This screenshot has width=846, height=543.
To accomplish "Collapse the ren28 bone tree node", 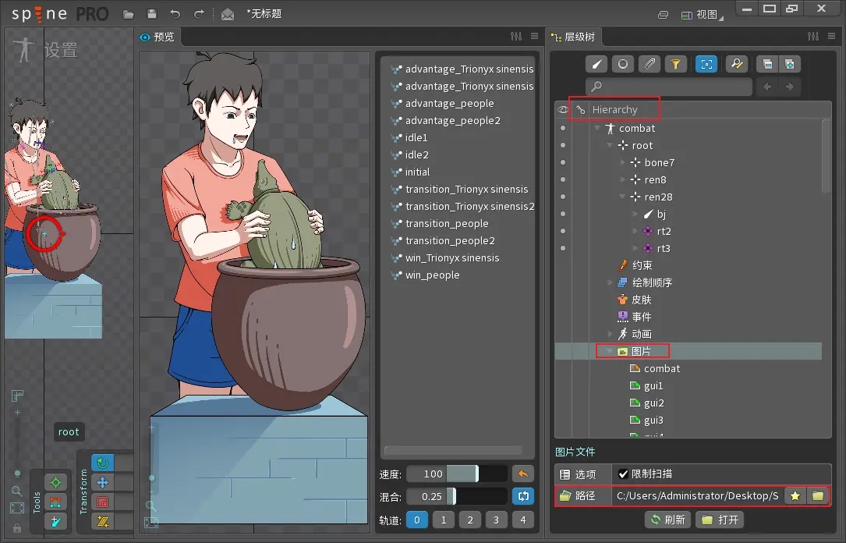I will pyautogui.click(x=622, y=197).
